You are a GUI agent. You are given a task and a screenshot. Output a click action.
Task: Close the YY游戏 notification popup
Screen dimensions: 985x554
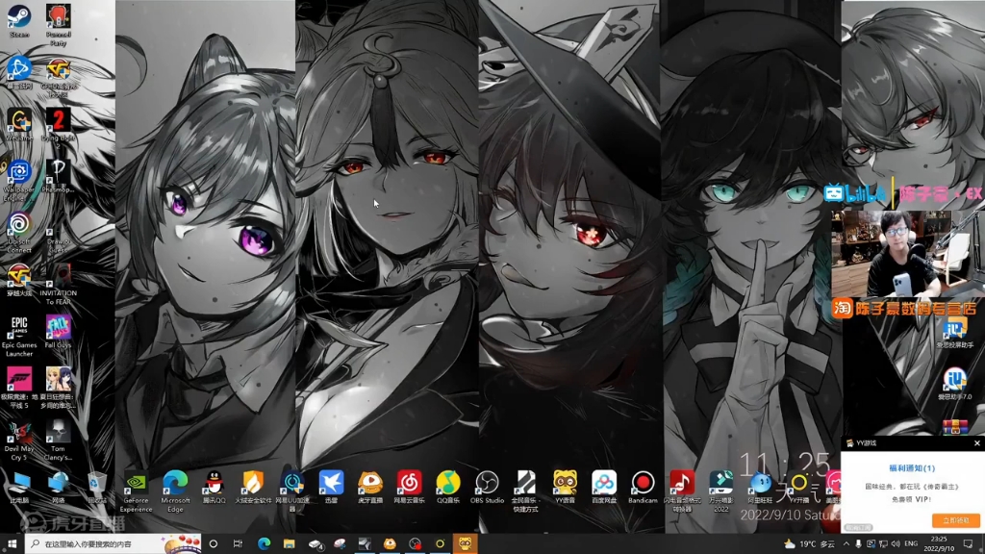(x=977, y=443)
